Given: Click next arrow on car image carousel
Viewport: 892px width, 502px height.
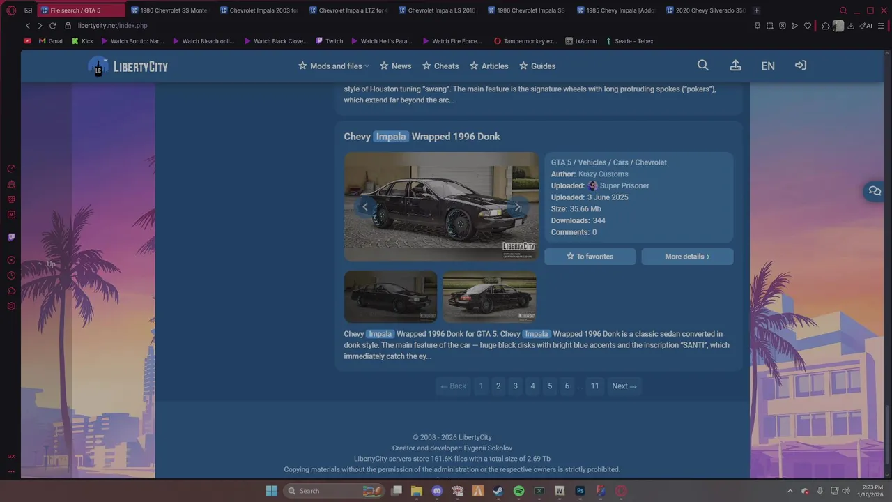Looking at the screenshot, I should pyautogui.click(x=518, y=207).
